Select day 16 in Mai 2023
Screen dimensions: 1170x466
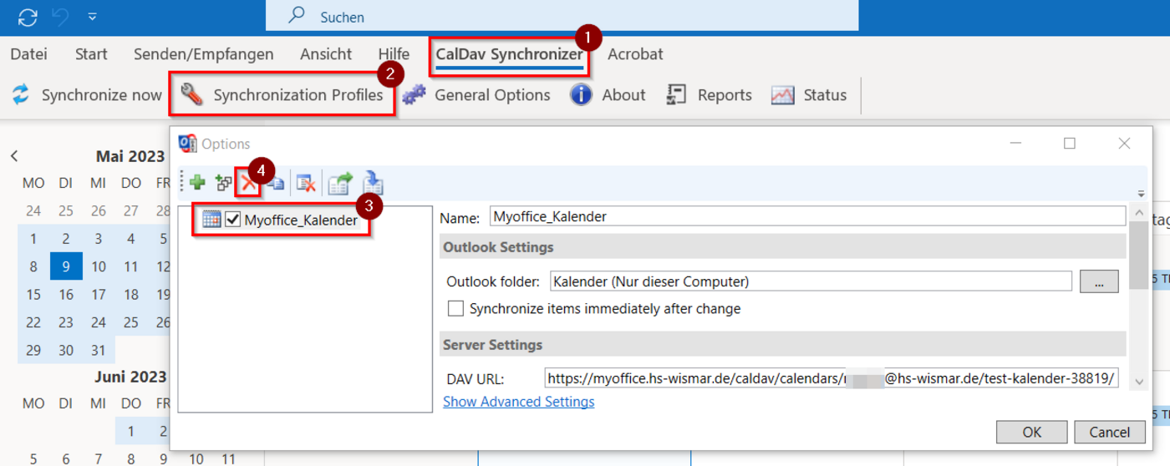click(x=66, y=295)
